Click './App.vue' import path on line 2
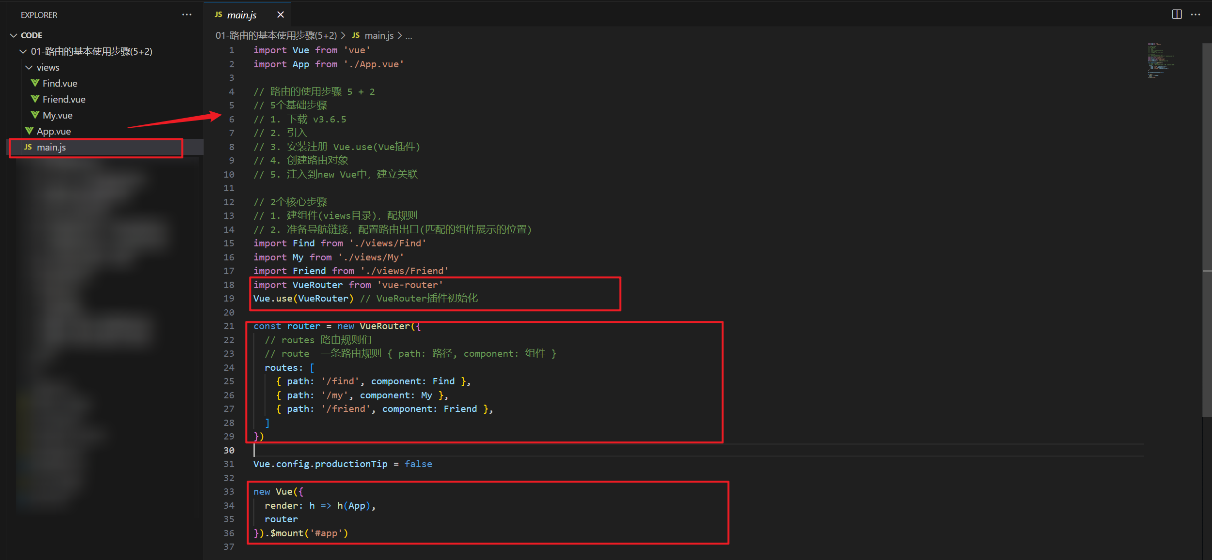 pos(374,64)
